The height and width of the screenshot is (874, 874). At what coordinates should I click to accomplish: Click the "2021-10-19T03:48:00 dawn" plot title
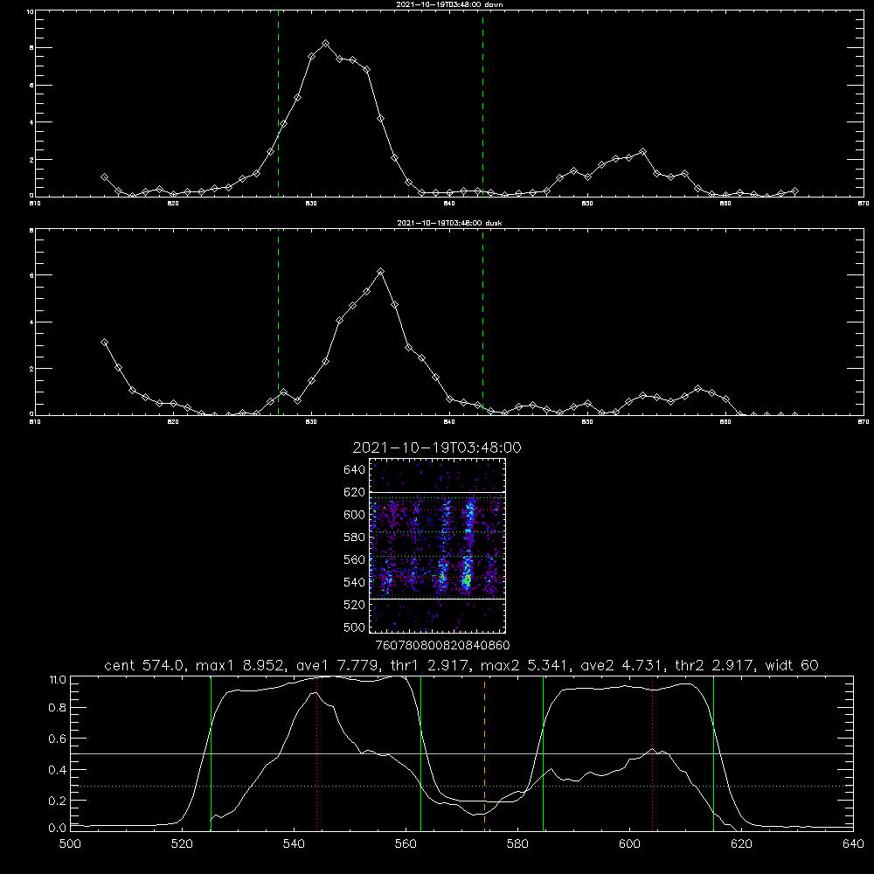(x=449, y=4)
